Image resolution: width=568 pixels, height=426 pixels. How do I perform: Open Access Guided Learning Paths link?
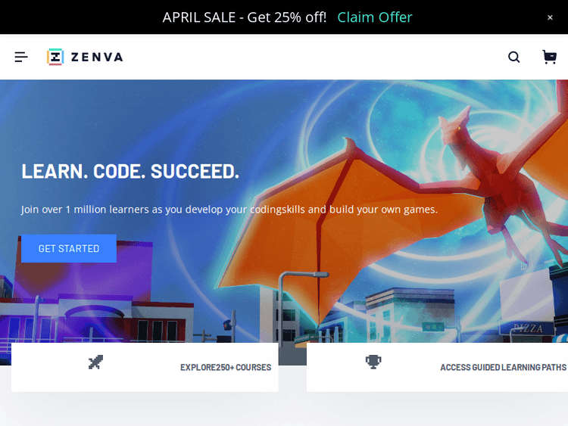(x=503, y=368)
